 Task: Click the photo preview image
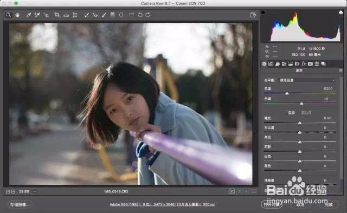[x=131, y=104]
